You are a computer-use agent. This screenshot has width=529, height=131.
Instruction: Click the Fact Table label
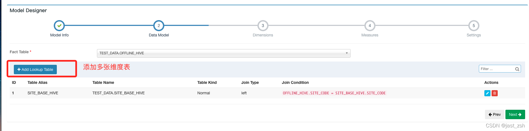[x=21, y=52]
